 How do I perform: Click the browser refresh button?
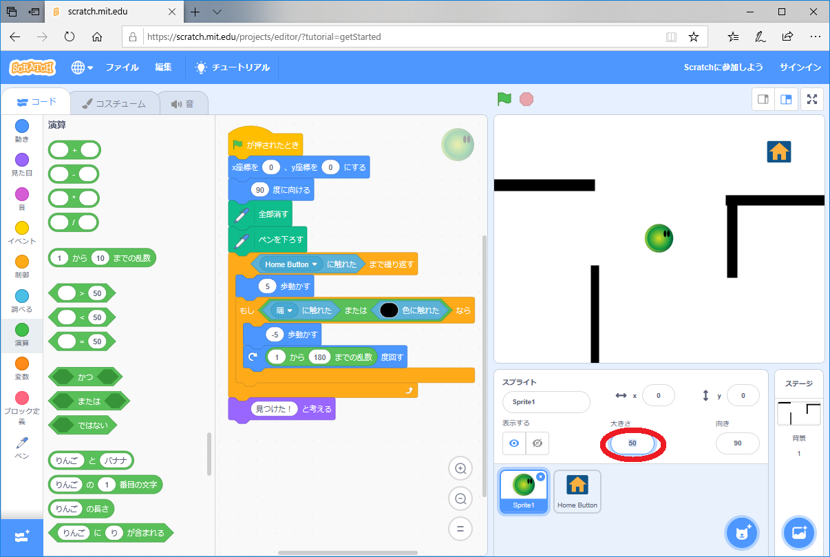(69, 36)
